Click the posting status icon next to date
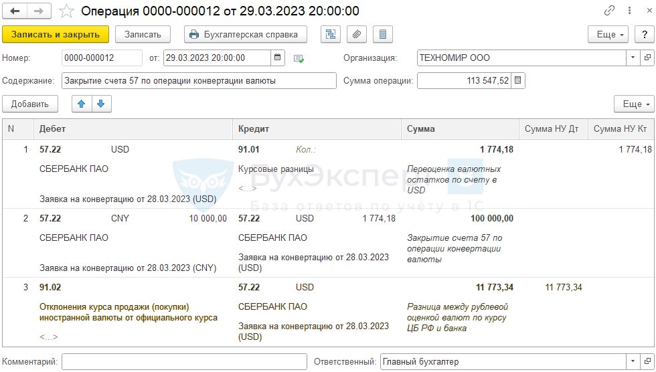656x372 pixels. tap(299, 58)
